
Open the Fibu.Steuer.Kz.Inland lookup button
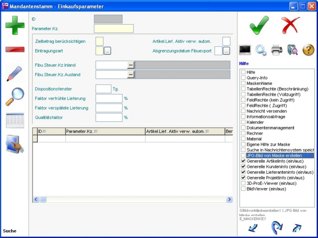[x=130, y=65]
